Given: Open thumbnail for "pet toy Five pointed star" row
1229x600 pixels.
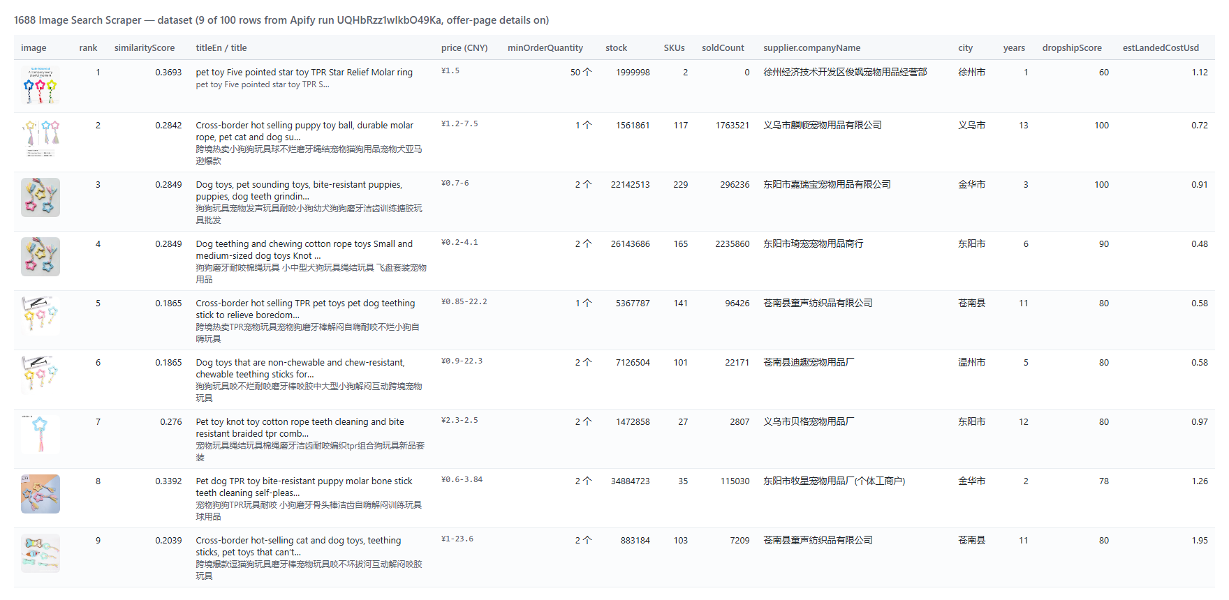Looking at the screenshot, I should (x=41, y=86).
